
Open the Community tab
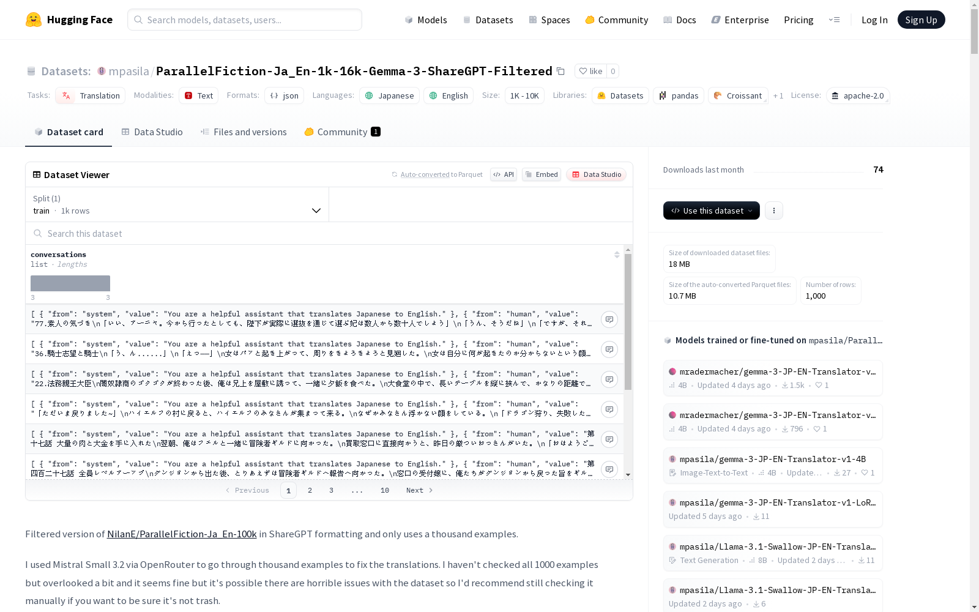[x=342, y=132]
